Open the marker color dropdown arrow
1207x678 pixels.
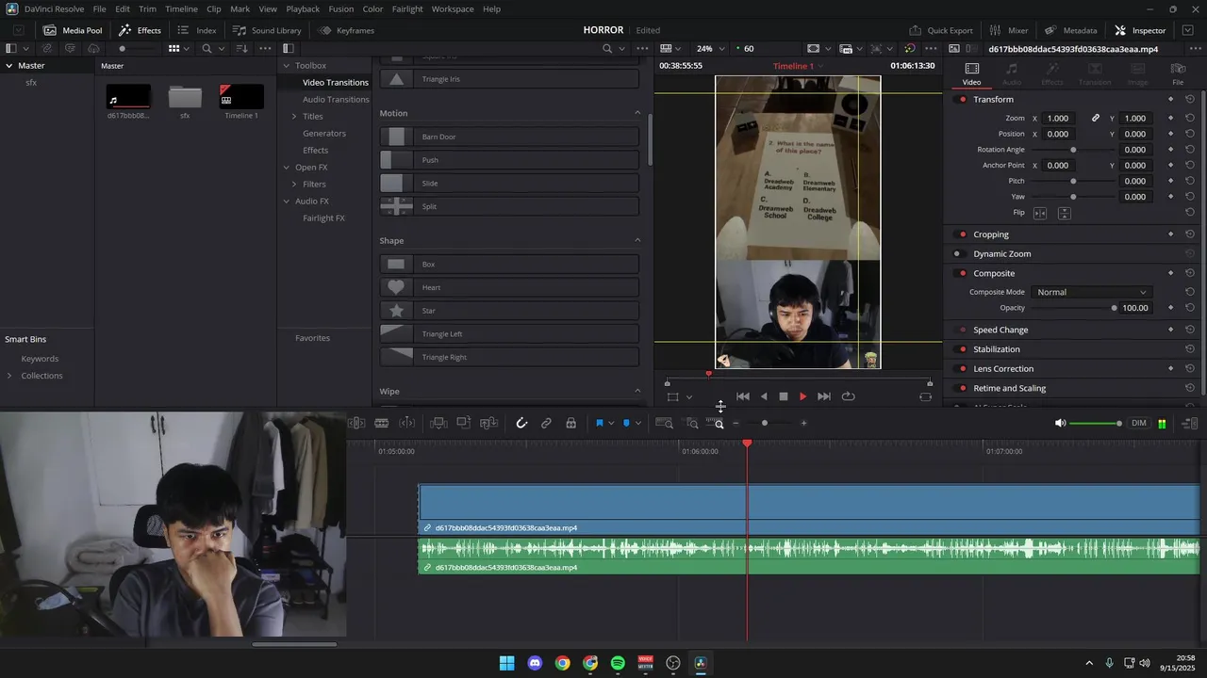point(637,424)
